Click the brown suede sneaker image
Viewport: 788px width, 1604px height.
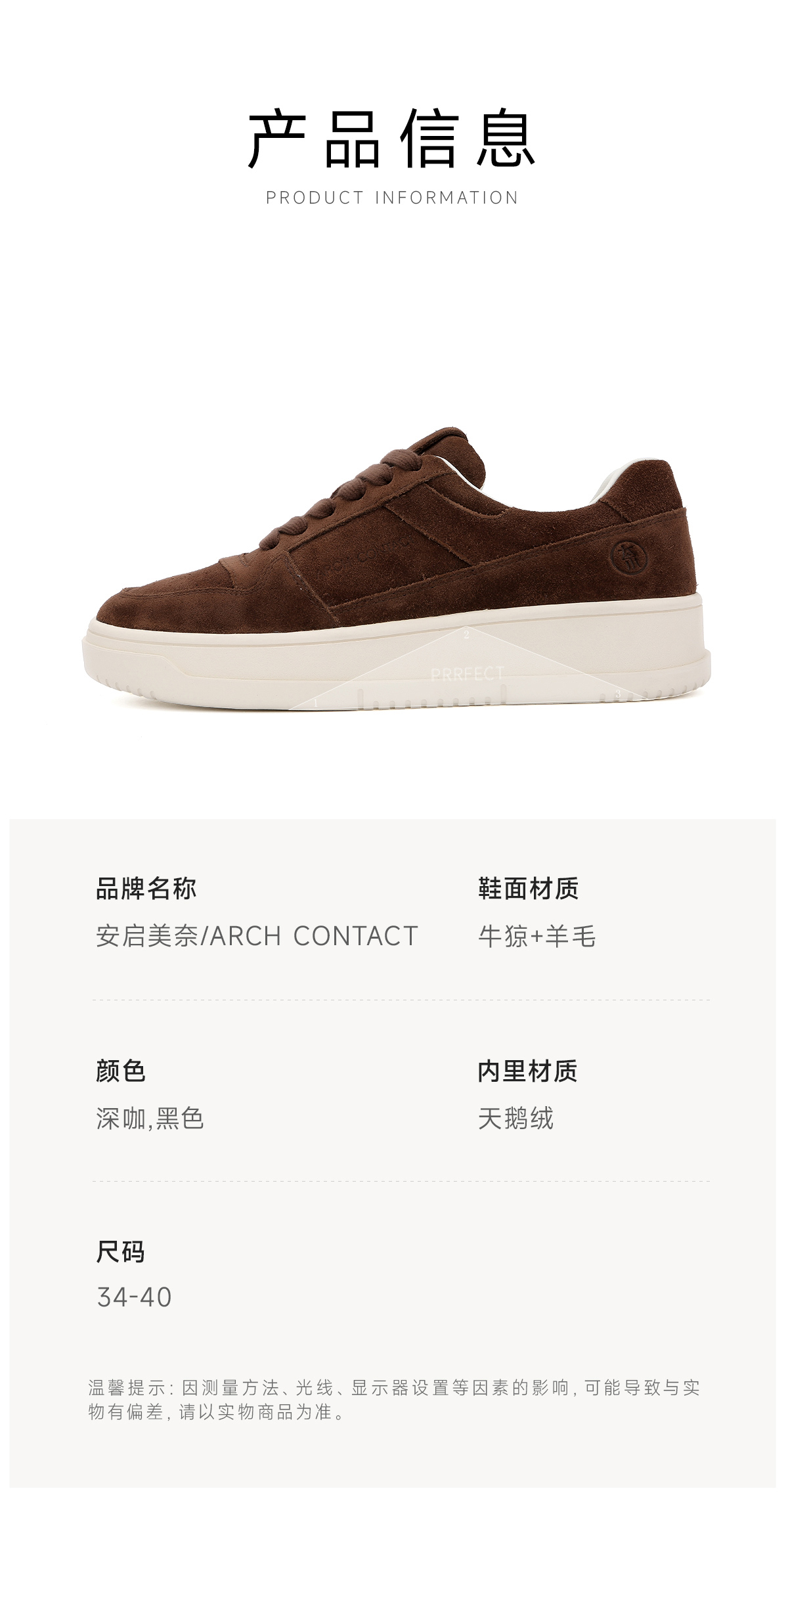[396, 569]
